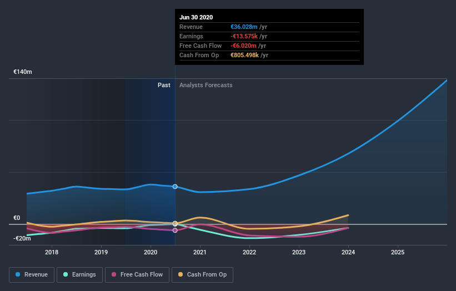Click the €805.498k cash from op value
The image size is (456, 291).
pyautogui.click(x=244, y=55)
